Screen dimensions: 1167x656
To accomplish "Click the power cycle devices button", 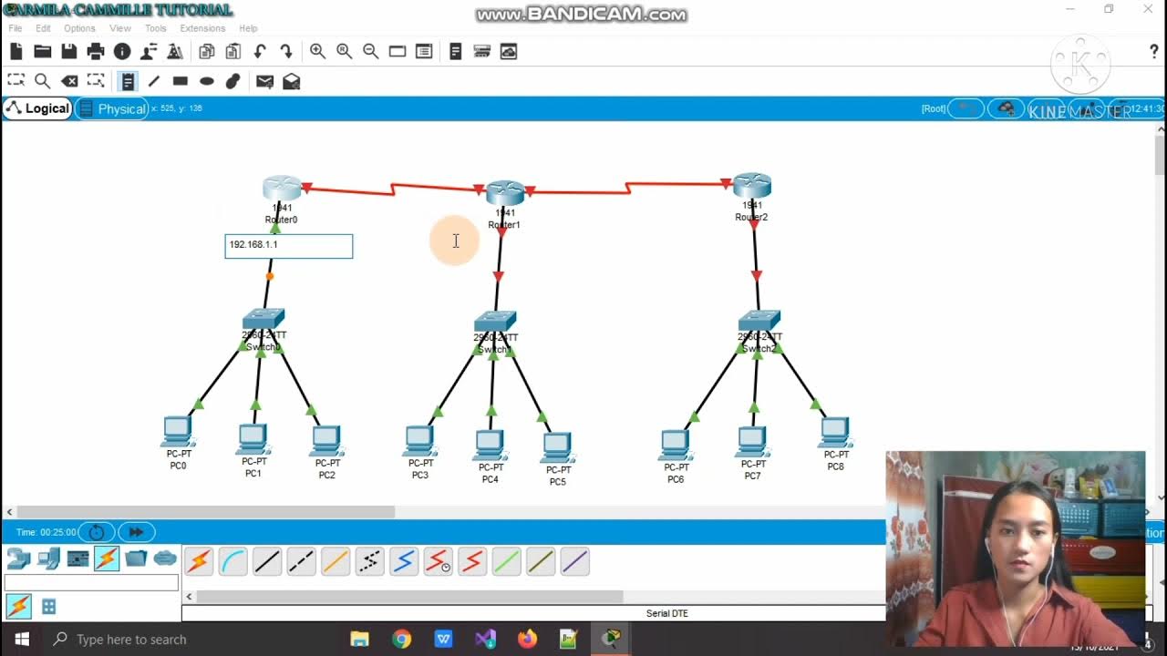I will [97, 532].
